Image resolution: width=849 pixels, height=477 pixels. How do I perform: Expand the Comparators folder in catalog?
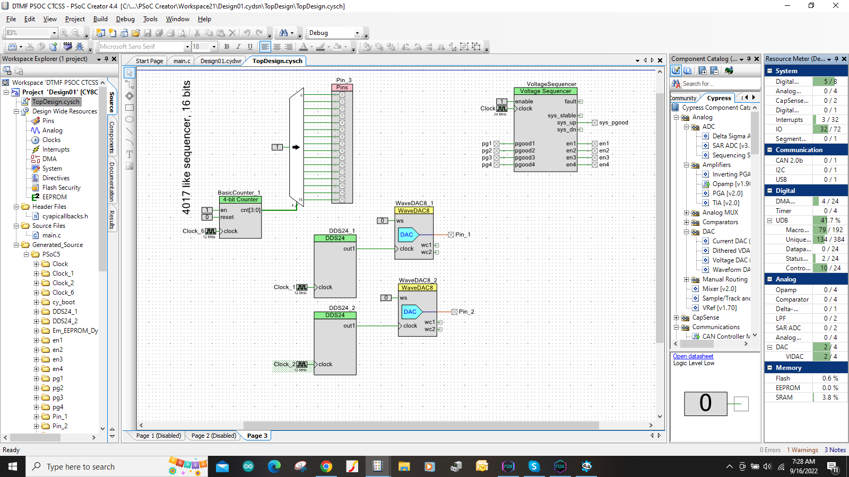pos(687,222)
